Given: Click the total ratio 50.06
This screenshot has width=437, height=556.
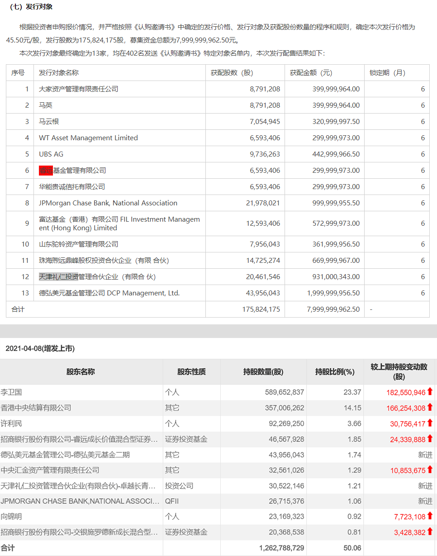Looking at the screenshot, I should tap(353, 548).
